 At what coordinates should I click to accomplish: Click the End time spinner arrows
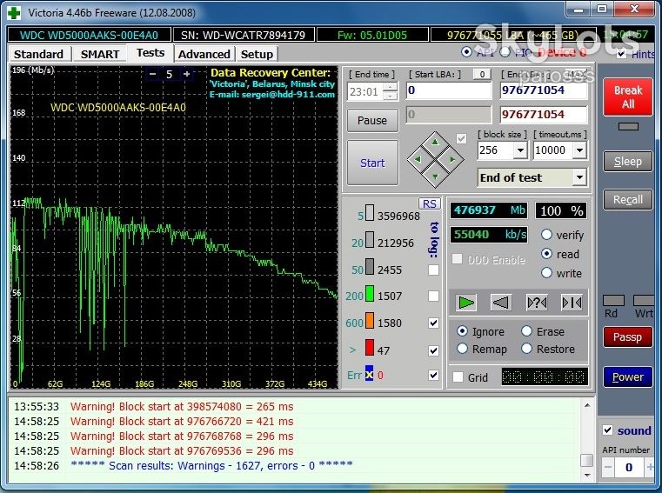(391, 91)
